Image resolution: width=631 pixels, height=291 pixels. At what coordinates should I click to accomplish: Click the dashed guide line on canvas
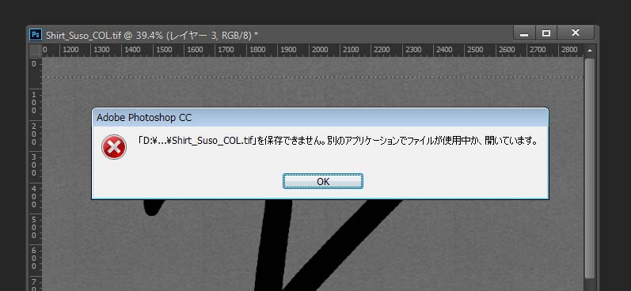pos(313,77)
